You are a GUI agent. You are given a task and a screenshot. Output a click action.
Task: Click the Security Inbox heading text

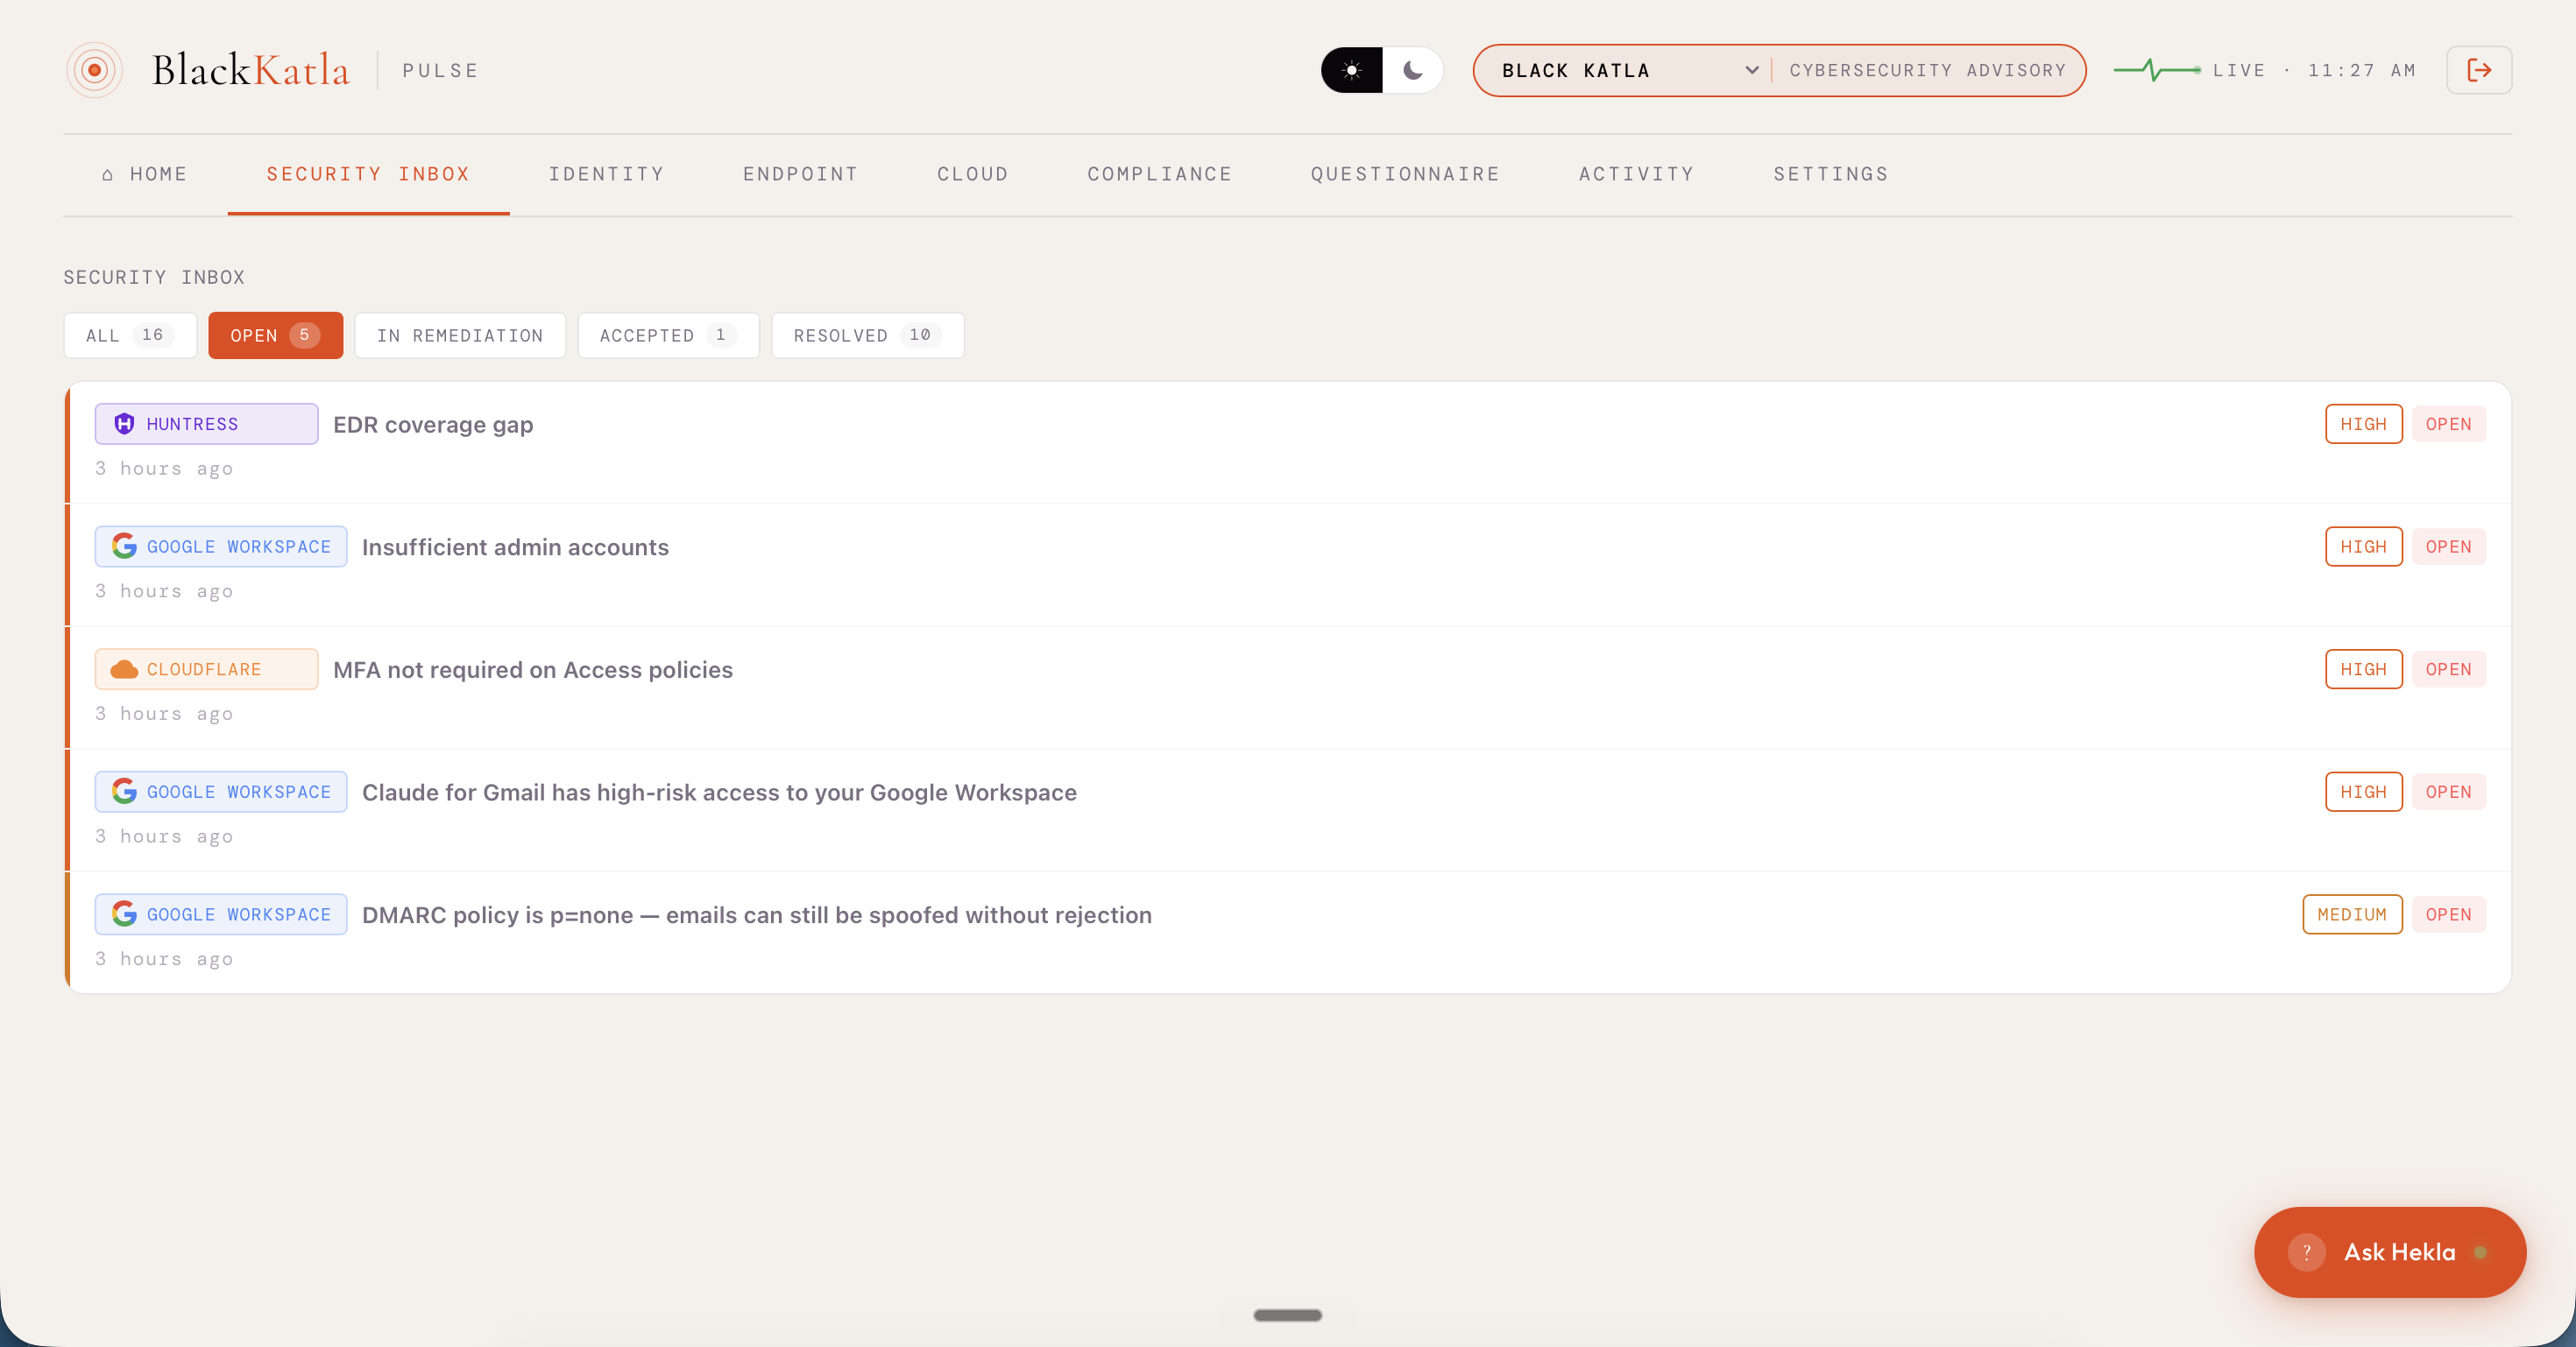click(x=154, y=277)
